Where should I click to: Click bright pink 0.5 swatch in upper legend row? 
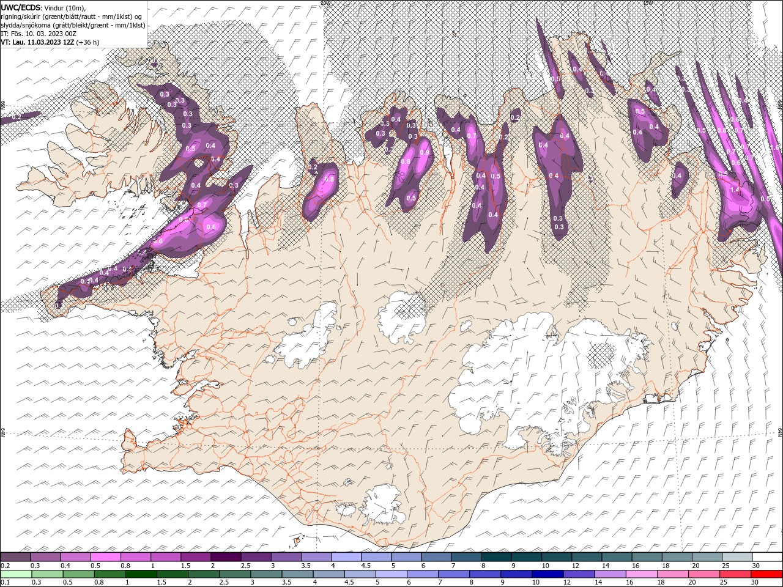coord(105,557)
